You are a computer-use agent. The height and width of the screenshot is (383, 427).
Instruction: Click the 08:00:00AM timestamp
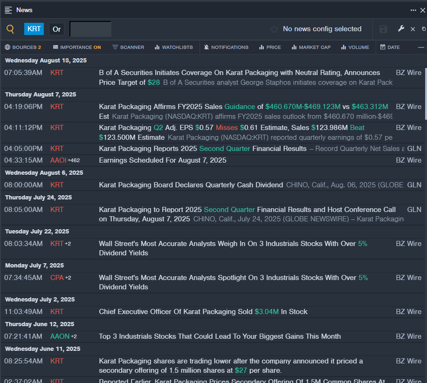pos(23,185)
